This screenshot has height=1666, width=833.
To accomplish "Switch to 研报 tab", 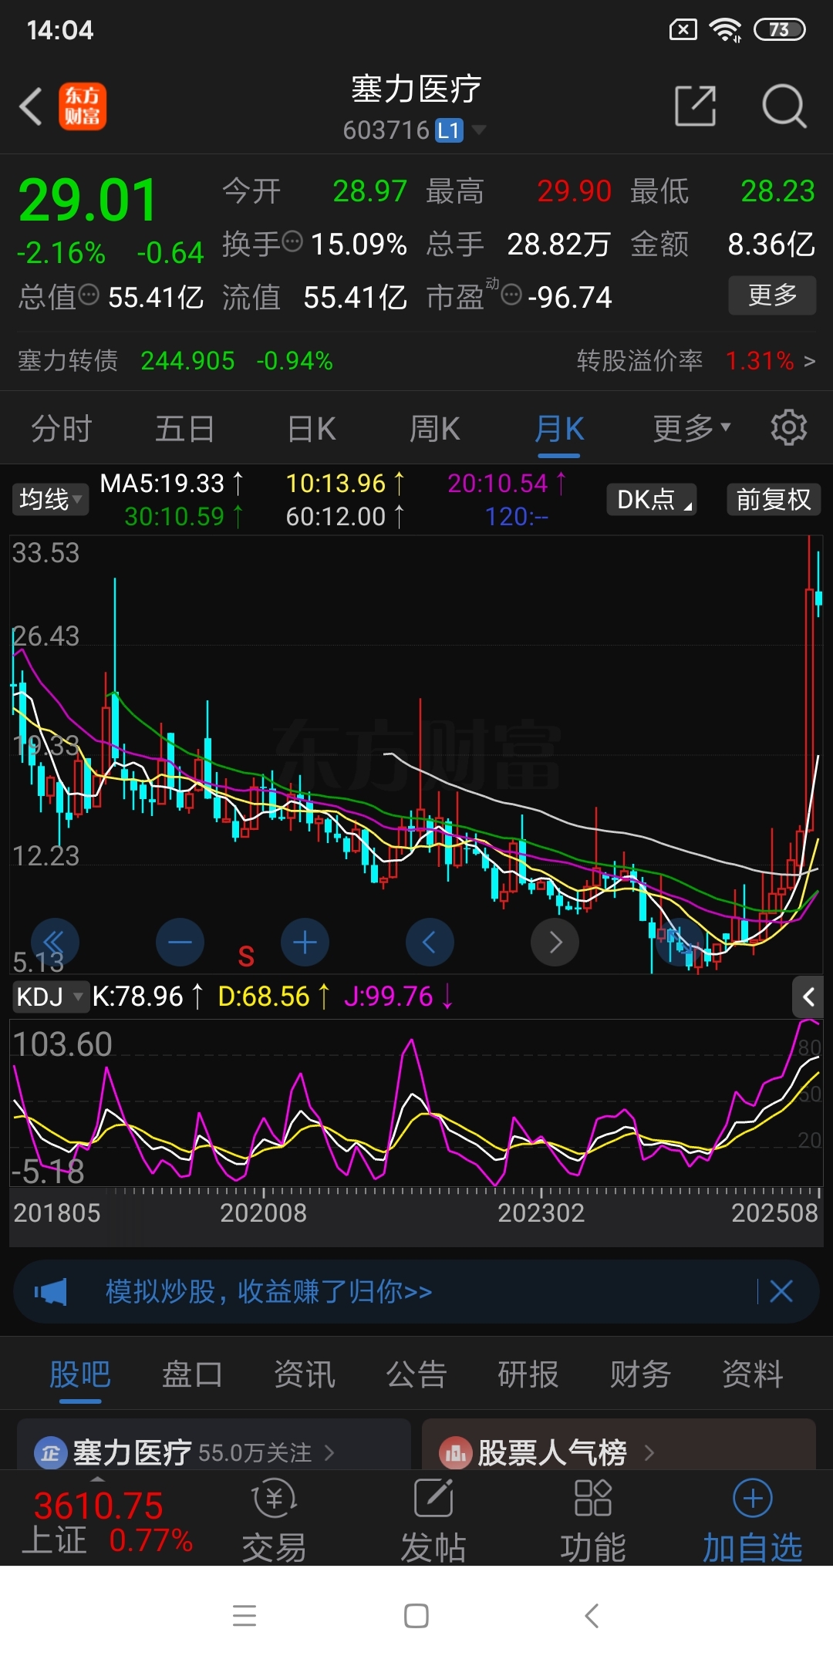I will click(528, 1374).
